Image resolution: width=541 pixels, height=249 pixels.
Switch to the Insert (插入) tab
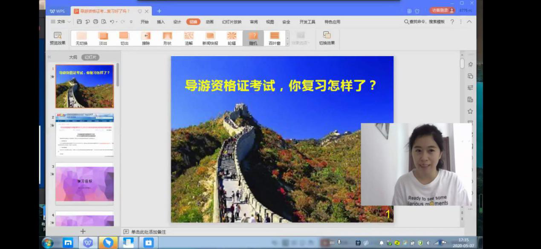click(161, 22)
